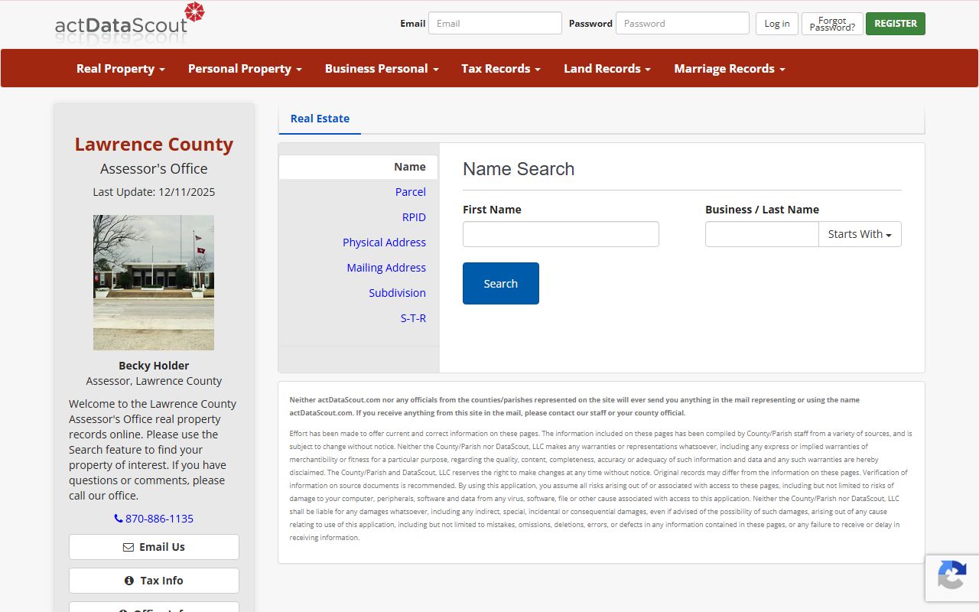The image size is (979, 612).
Task: Click the Last Update: 12/11/2025 text
Action: tap(154, 192)
